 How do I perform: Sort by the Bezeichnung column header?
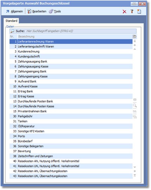pos(75,36)
